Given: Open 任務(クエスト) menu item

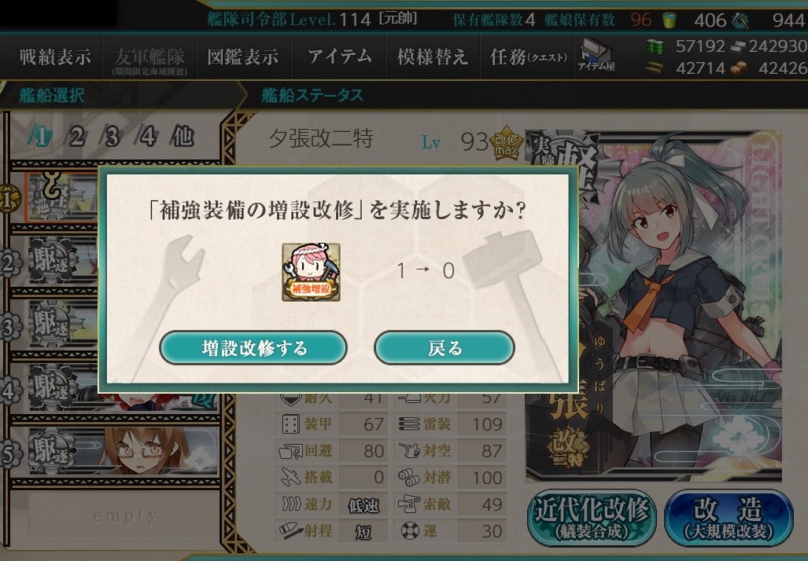Looking at the screenshot, I should [528, 57].
